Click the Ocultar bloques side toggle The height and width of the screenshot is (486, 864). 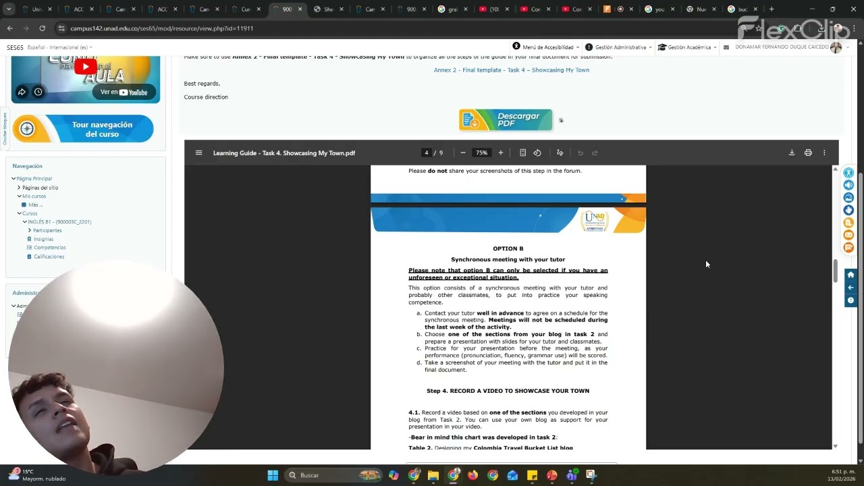4,129
